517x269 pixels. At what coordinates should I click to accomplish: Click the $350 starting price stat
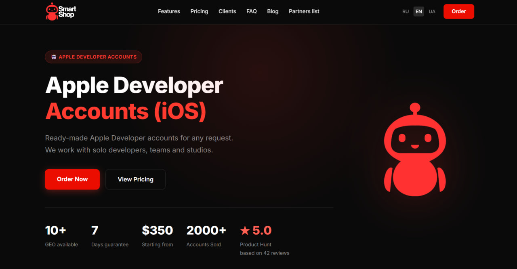tap(158, 236)
